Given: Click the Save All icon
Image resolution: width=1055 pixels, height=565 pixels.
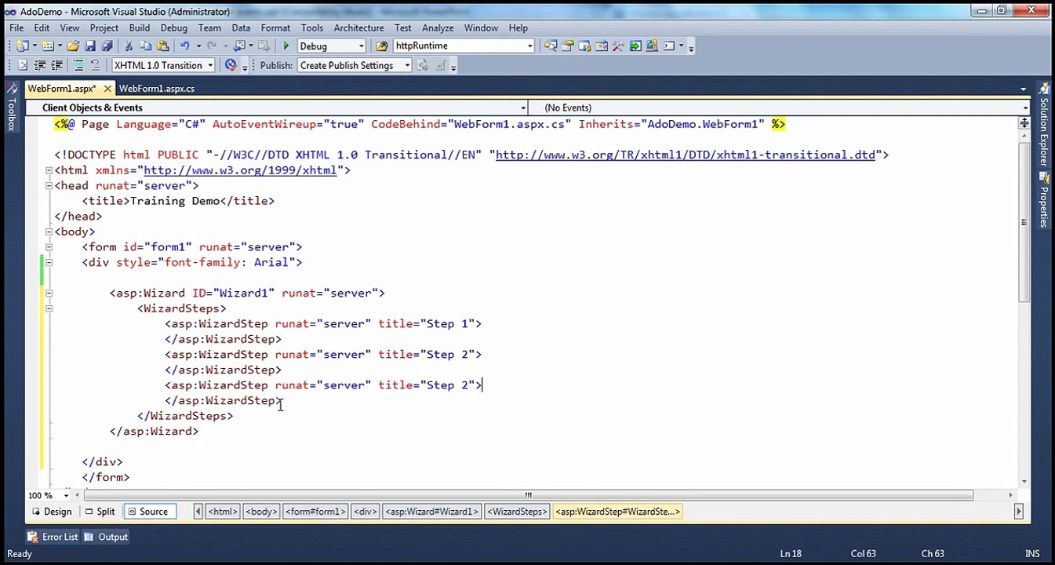Looking at the screenshot, I should (107, 46).
